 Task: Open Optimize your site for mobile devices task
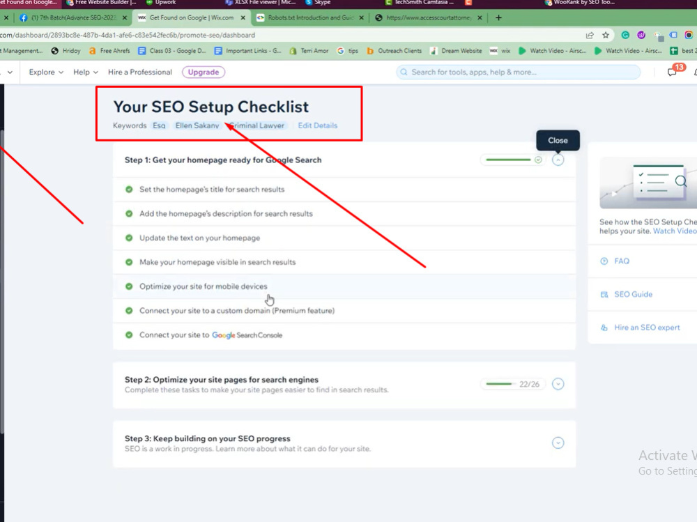coord(344,286)
